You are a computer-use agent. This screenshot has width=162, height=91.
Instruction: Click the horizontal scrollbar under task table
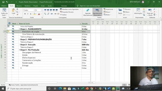[31, 83]
